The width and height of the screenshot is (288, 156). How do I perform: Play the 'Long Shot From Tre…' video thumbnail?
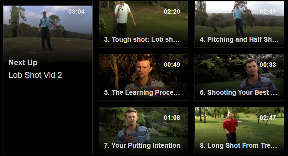pyautogui.click(x=239, y=127)
